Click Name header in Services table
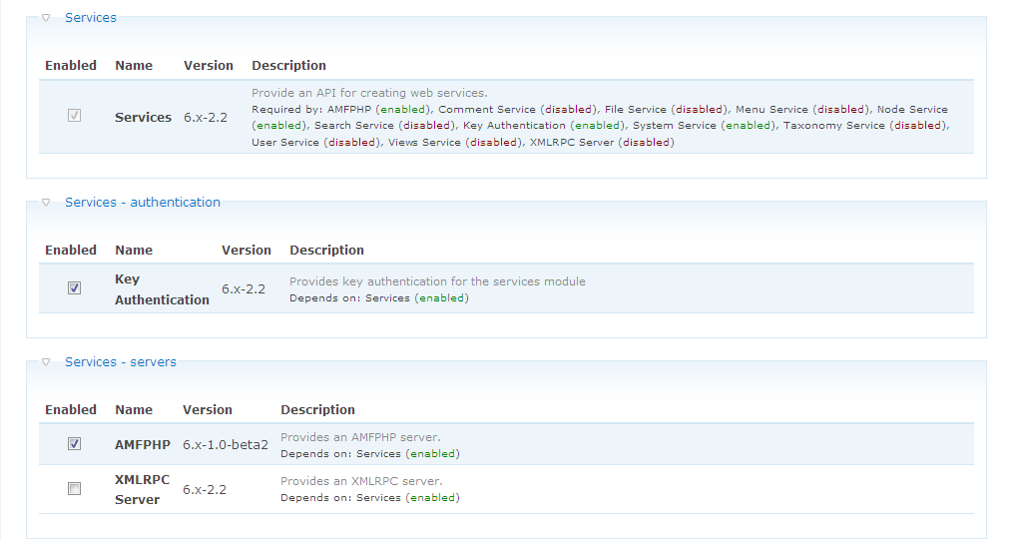The image size is (1012, 540). point(134,66)
